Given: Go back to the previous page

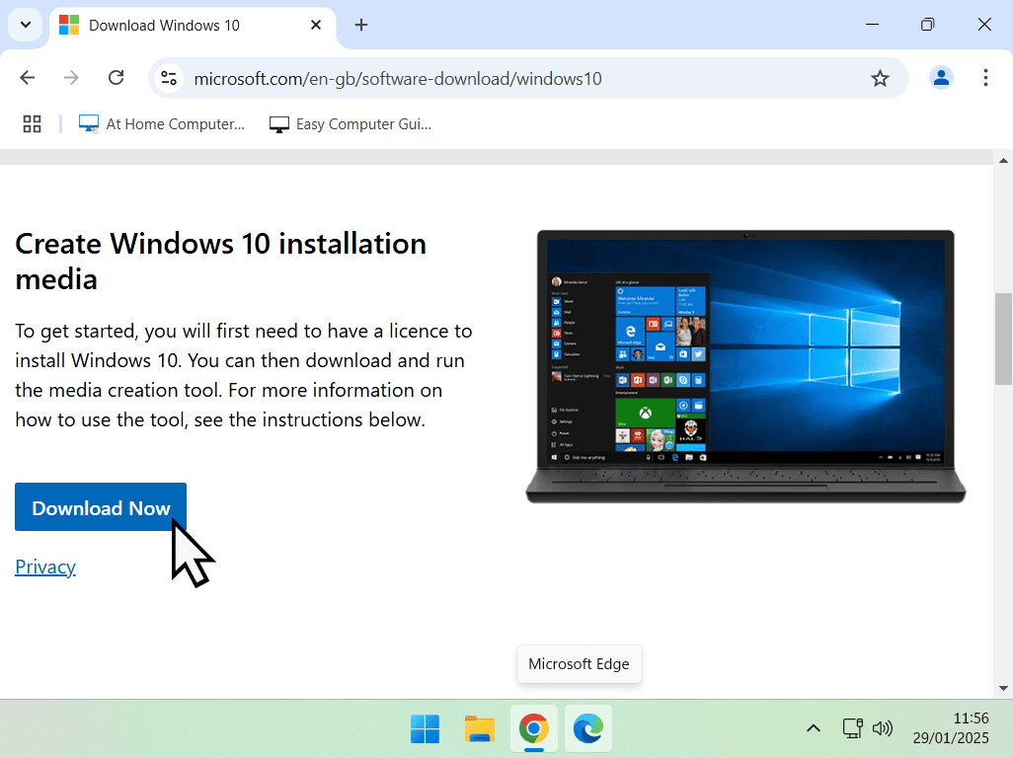Looking at the screenshot, I should point(27,77).
